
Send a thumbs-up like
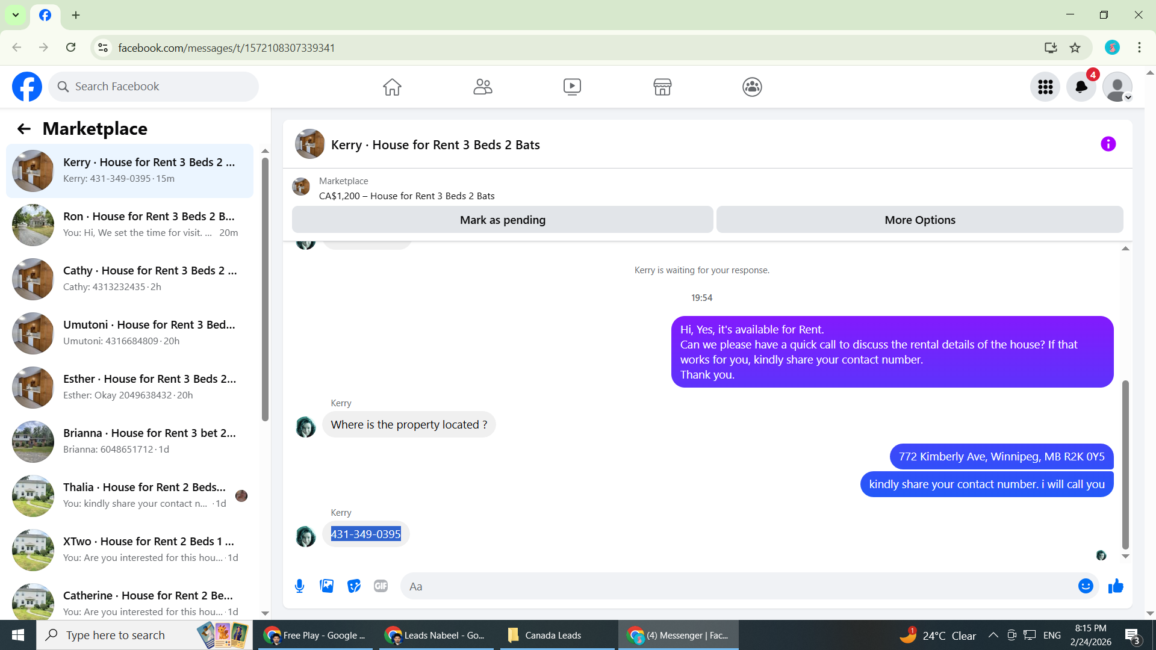pyautogui.click(x=1116, y=586)
